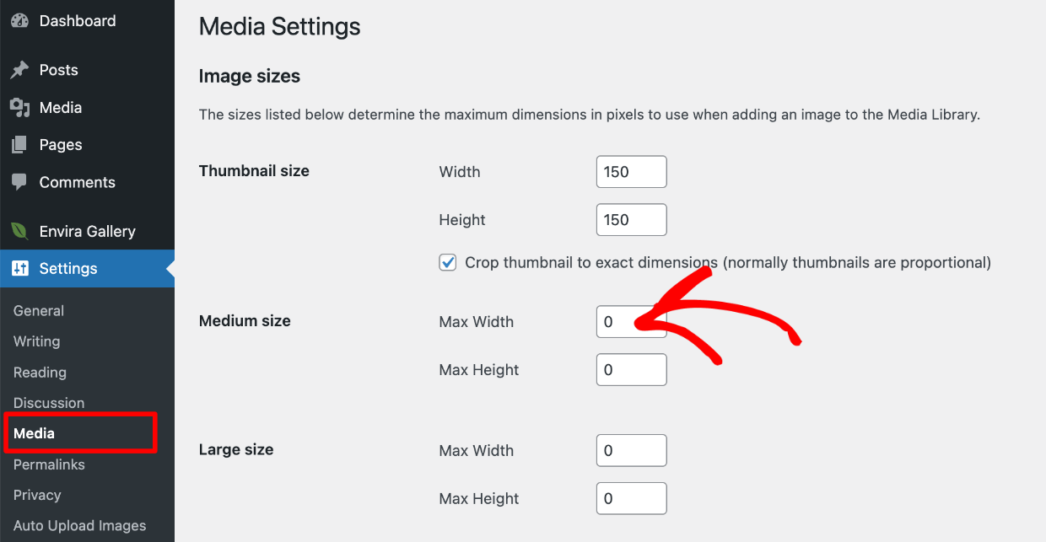Select Discussion in the Settings submenu
This screenshot has width=1046, height=542.
pos(48,403)
